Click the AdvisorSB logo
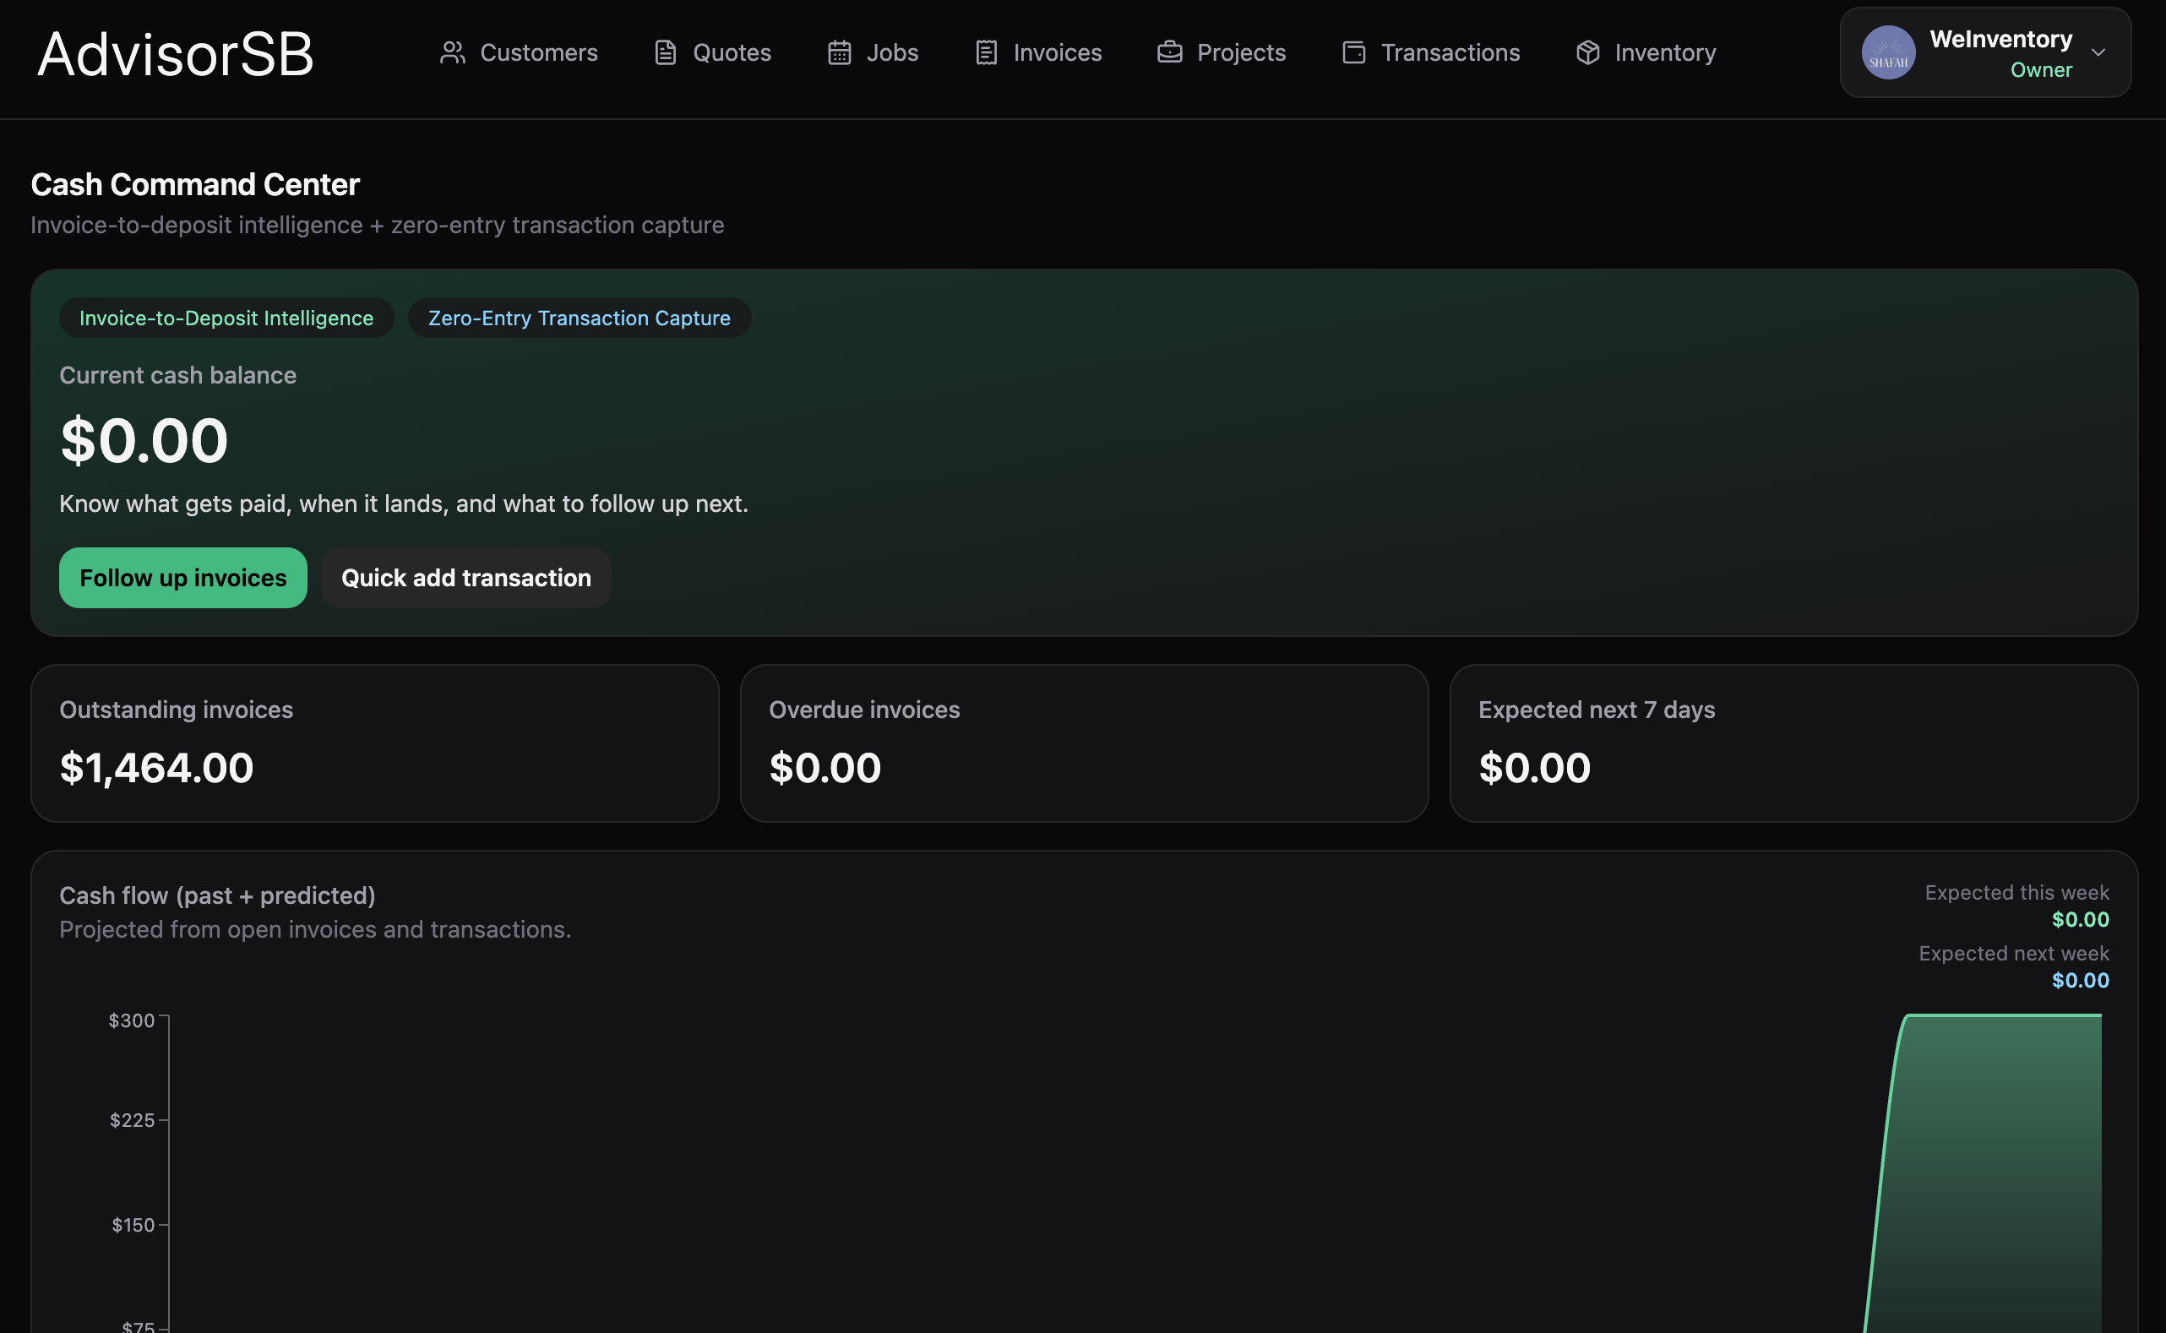Image resolution: width=2166 pixels, height=1333 pixels. click(175, 55)
